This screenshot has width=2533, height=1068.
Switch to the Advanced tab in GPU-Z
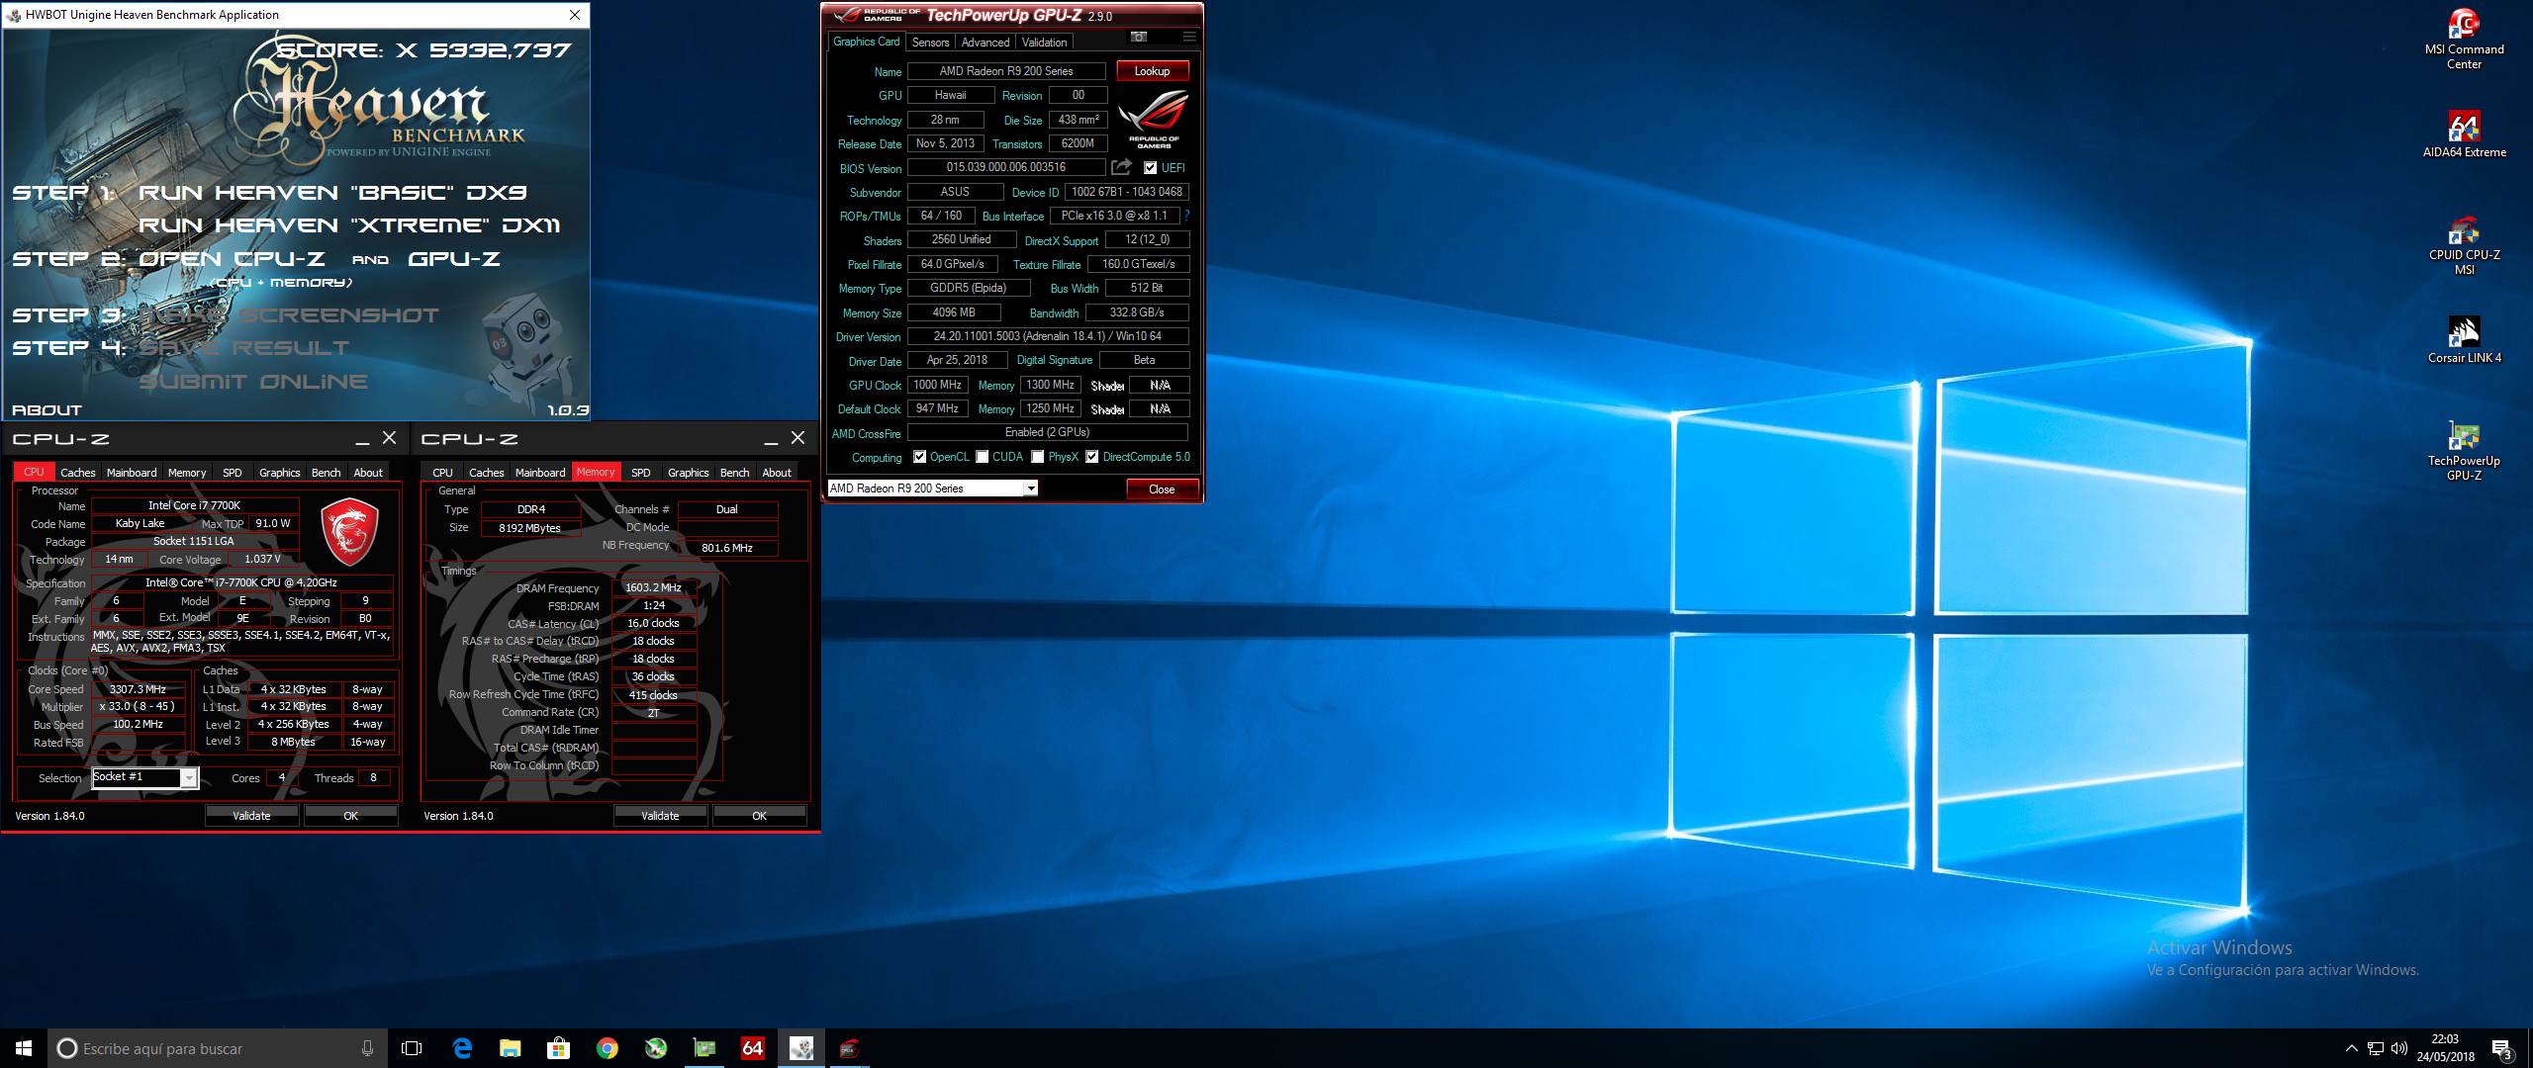tap(985, 43)
